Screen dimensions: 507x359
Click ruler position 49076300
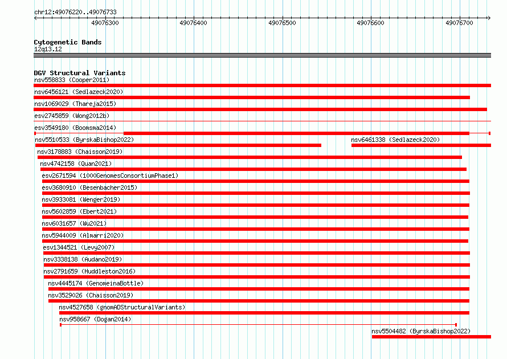tap(105, 23)
